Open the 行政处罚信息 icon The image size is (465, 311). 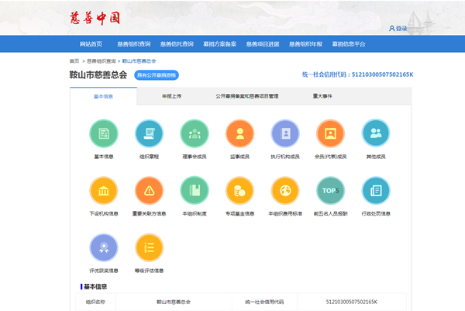[376, 191]
